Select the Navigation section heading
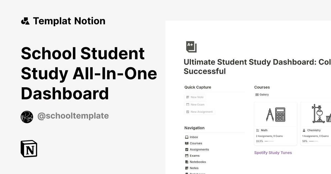The width and height of the screenshot is (331, 174). [x=194, y=128]
